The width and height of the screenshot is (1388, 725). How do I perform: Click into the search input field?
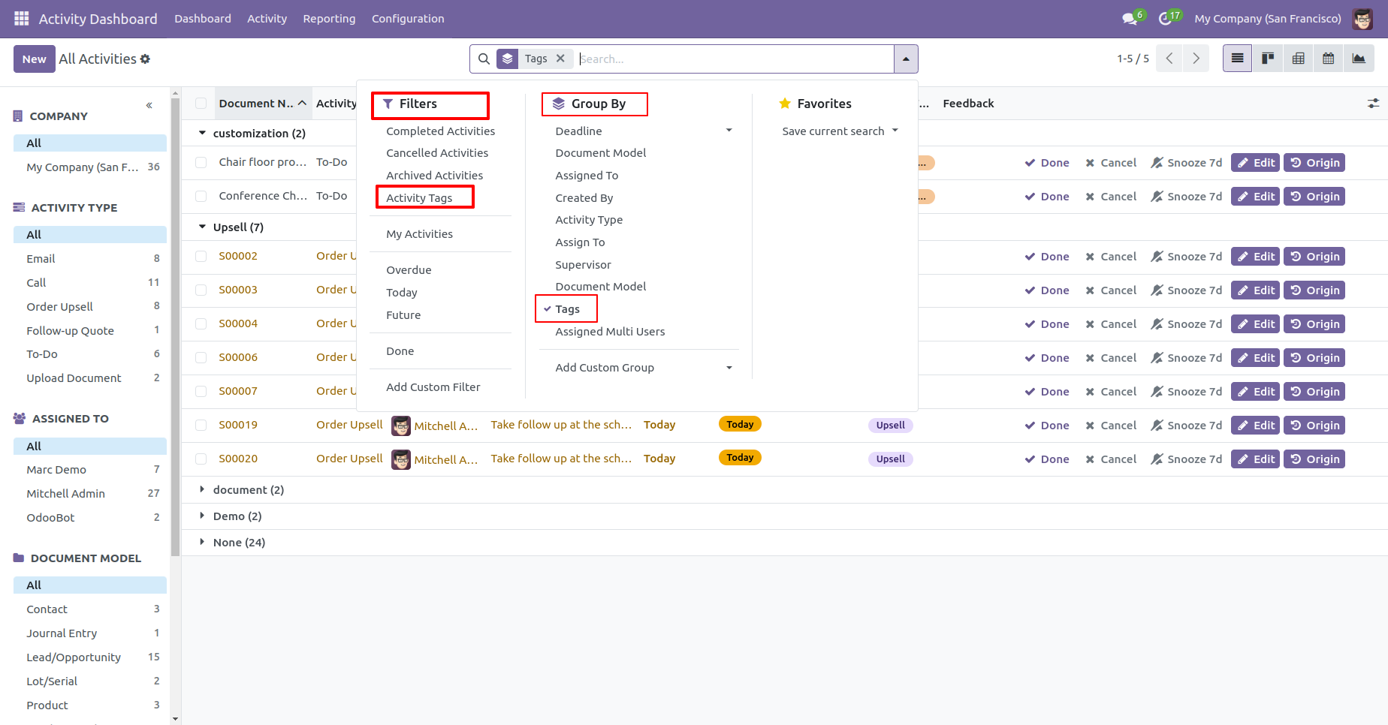coord(735,59)
